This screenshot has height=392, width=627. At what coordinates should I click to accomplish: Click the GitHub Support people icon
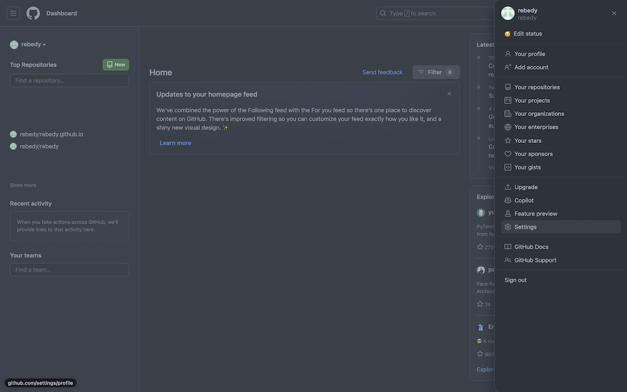pyautogui.click(x=508, y=260)
